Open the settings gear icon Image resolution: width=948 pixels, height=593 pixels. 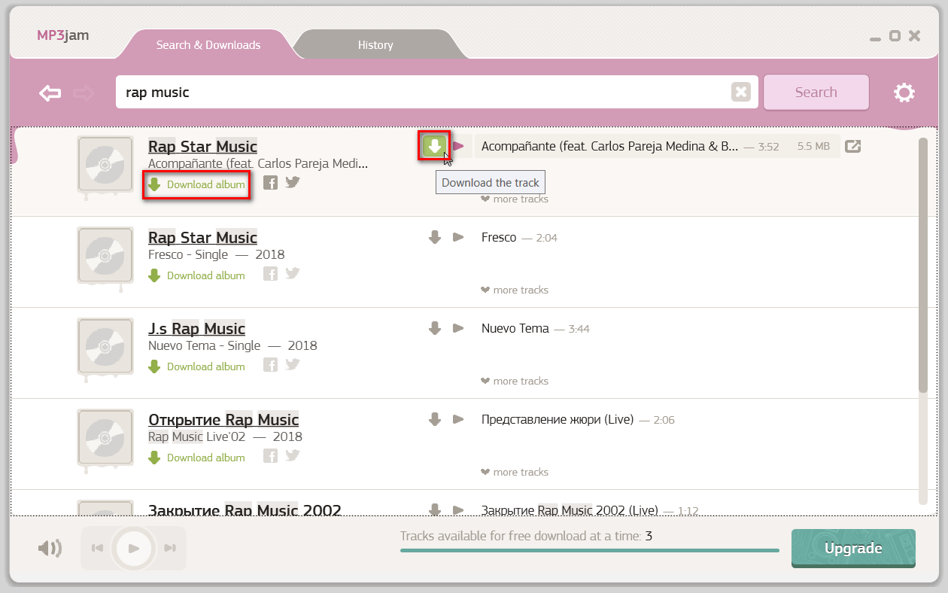coord(904,93)
